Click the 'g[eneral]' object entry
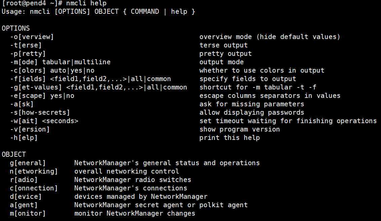The width and height of the screenshot is (381, 221). tap(28, 163)
